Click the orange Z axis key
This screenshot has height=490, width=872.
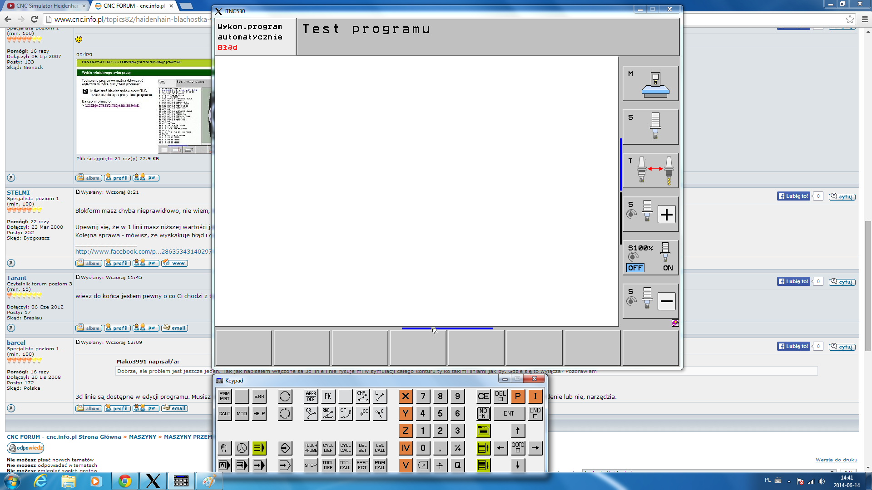coord(406,431)
